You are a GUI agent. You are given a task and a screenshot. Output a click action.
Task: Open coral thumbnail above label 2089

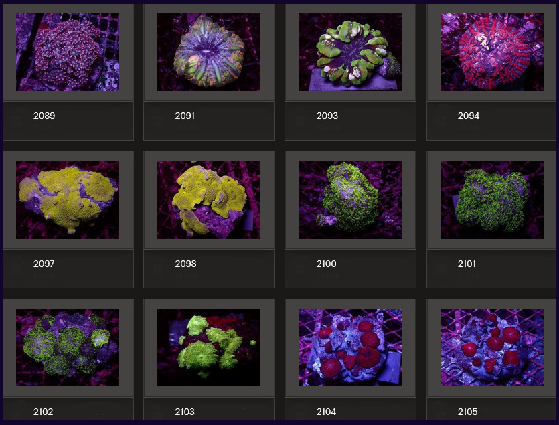68,52
